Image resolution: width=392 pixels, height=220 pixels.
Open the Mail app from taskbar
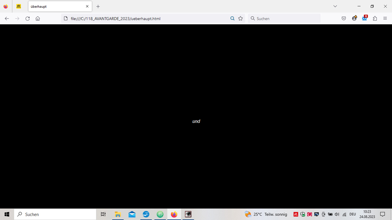[132, 214]
